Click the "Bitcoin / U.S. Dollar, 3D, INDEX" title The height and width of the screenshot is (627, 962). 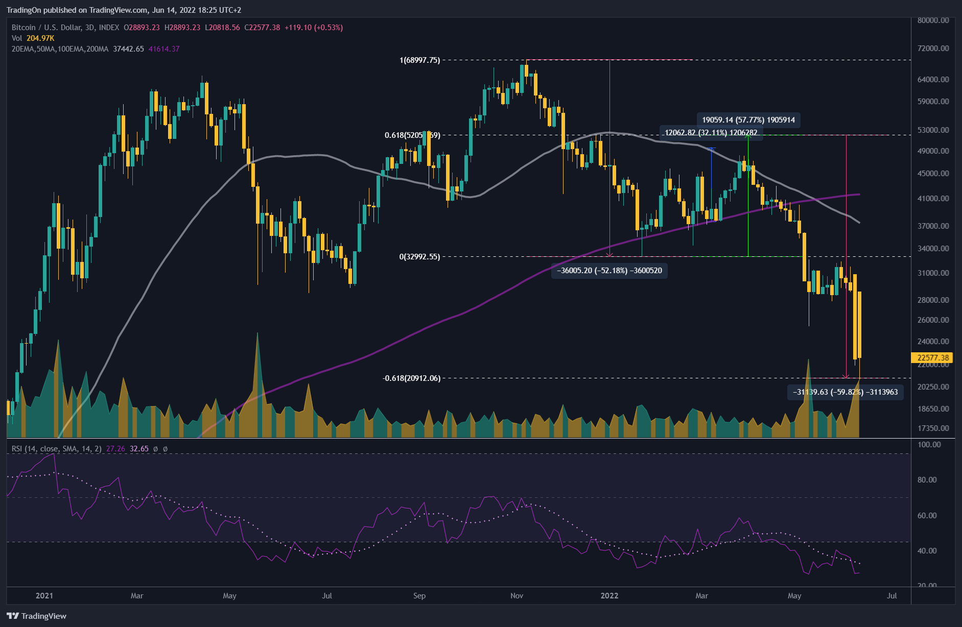(x=65, y=28)
